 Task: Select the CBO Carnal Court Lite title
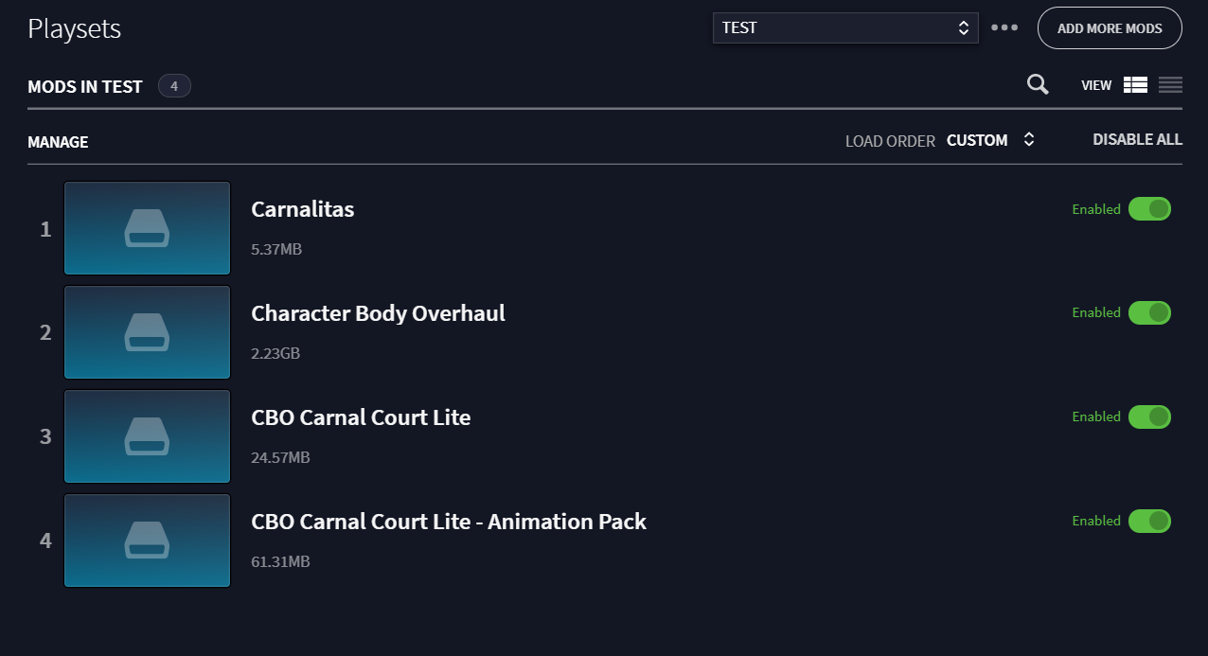[x=361, y=417]
